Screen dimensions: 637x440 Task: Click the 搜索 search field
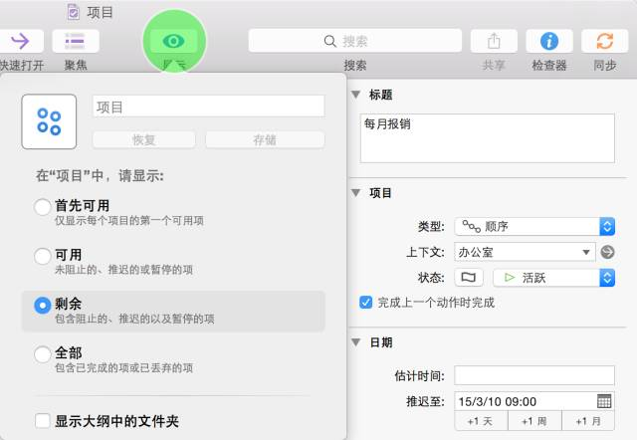coord(355,41)
